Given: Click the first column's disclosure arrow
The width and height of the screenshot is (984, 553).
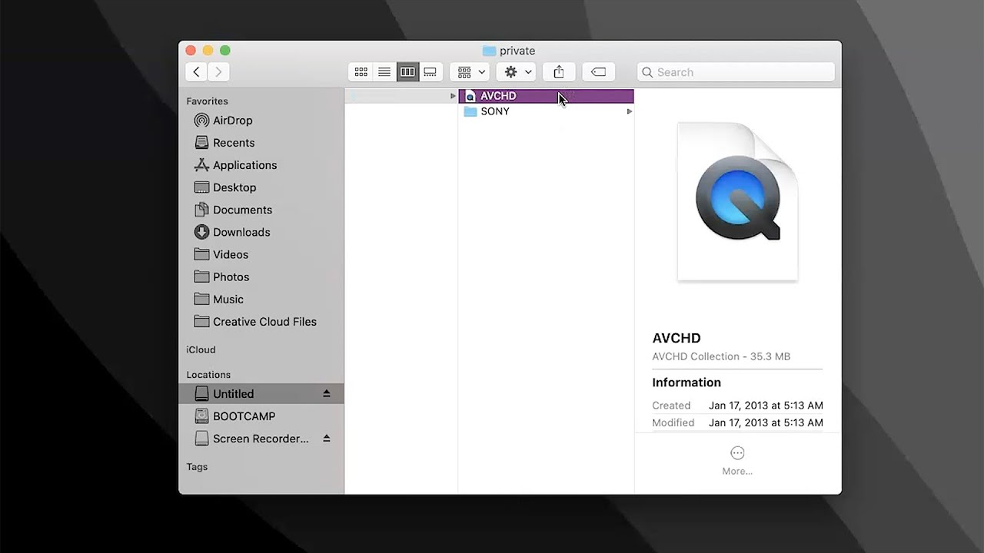Looking at the screenshot, I should 453,96.
